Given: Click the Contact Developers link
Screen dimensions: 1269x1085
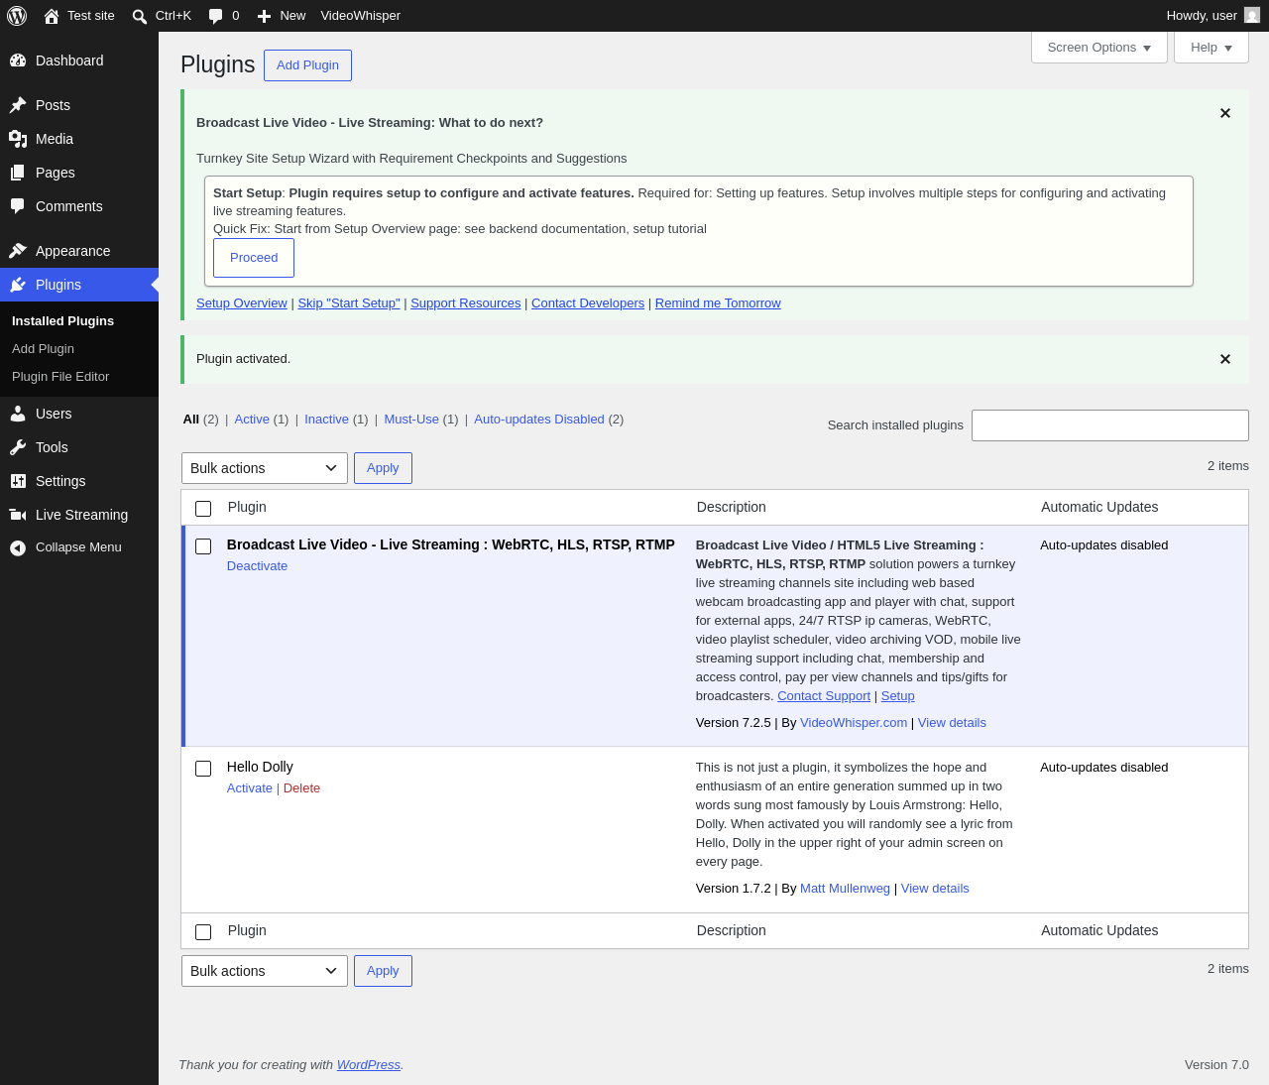Looking at the screenshot, I should (588, 303).
